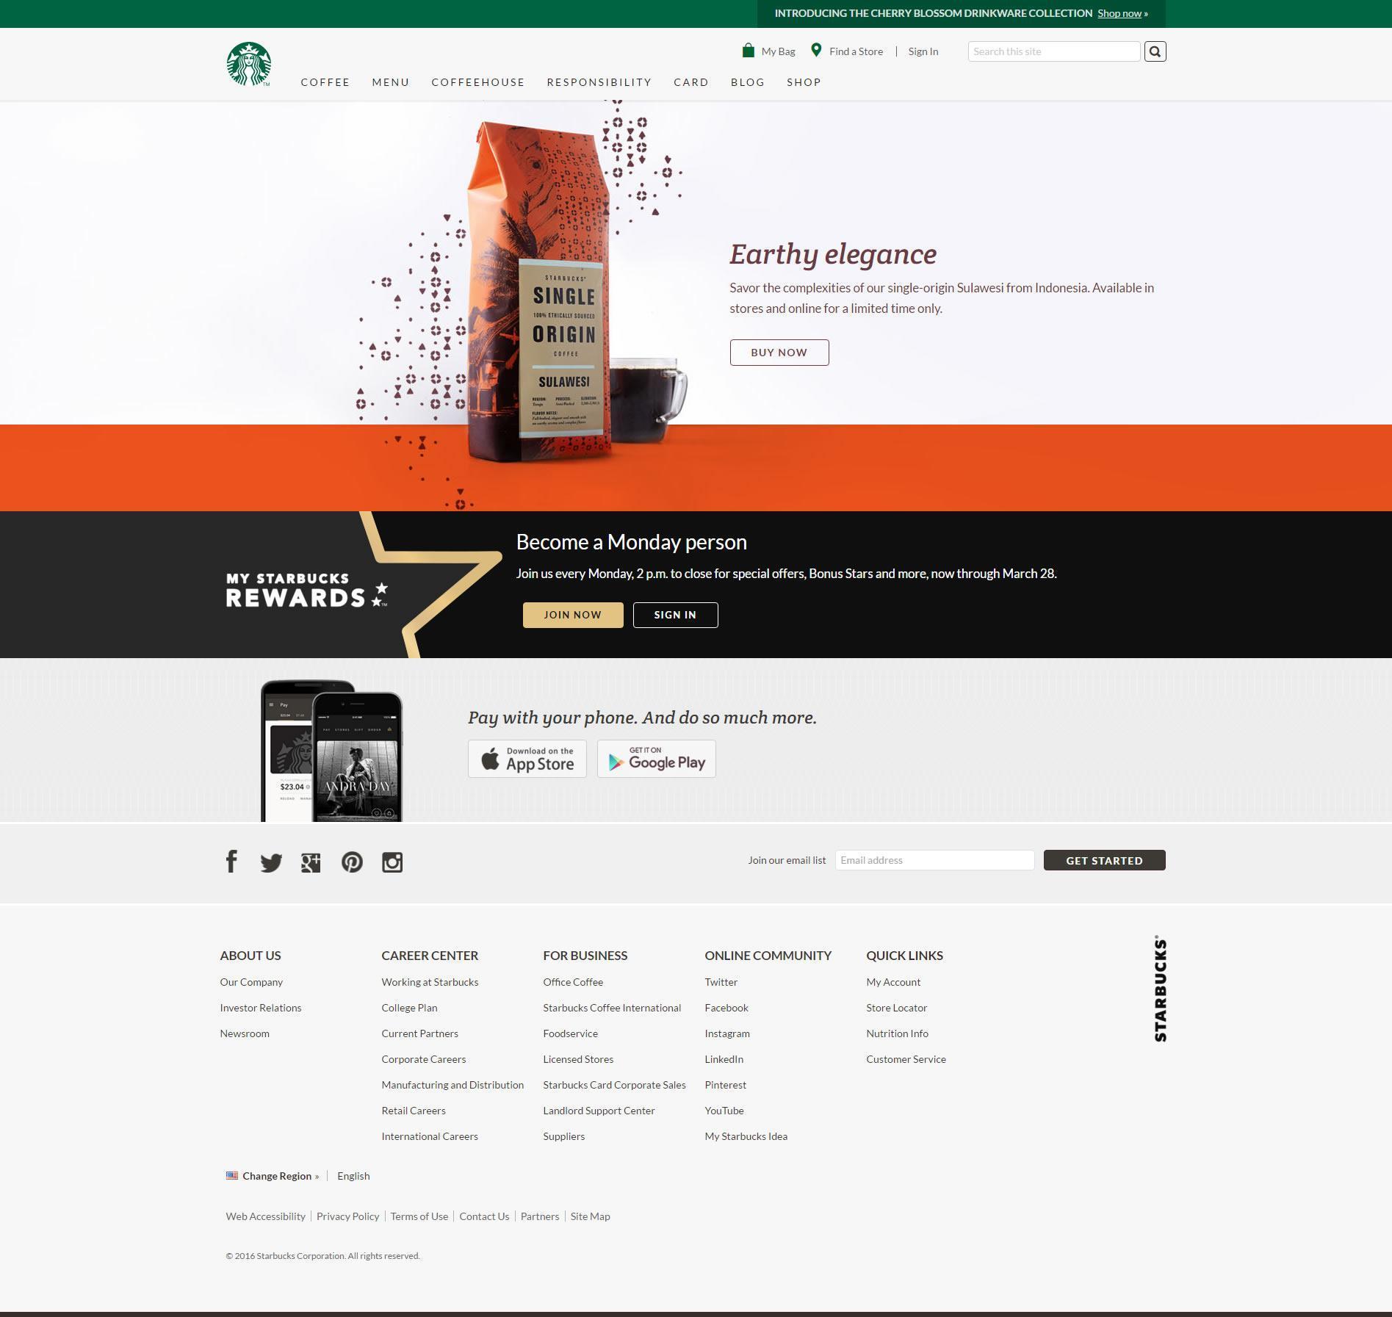Screen dimensions: 1392x1317
Task: Open the Google Plus icon
Action: [311, 862]
